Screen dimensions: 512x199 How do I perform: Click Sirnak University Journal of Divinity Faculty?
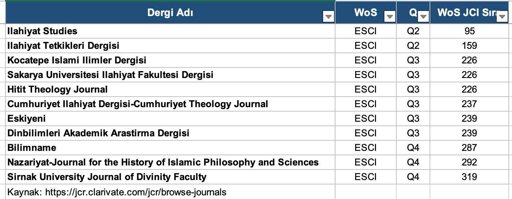click(x=107, y=177)
